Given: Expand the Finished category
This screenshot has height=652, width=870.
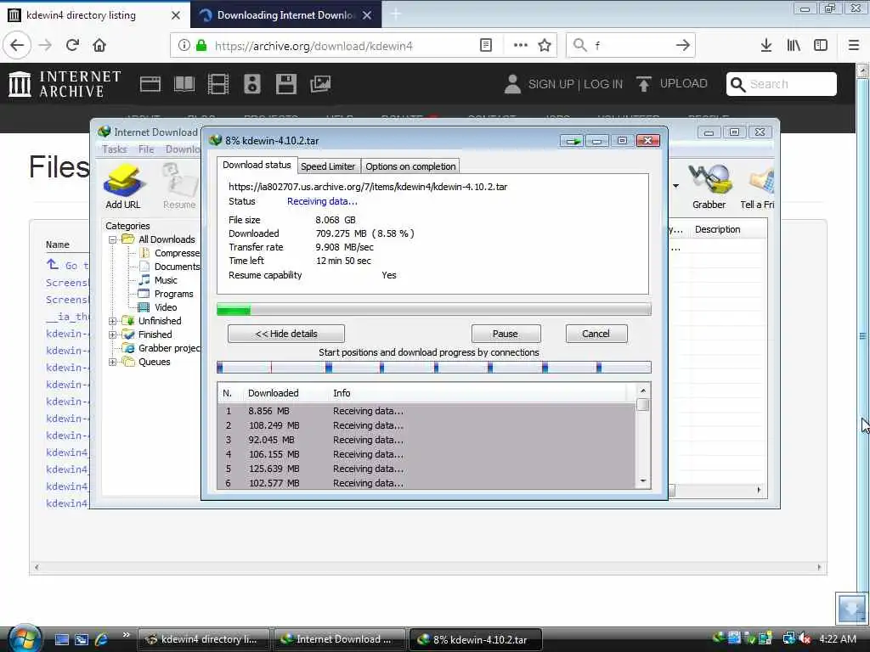Looking at the screenshot, I should pos(112,334).
